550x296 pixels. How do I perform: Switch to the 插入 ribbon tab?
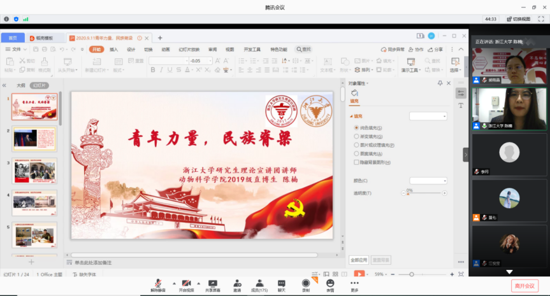click(x=113, y=49)
